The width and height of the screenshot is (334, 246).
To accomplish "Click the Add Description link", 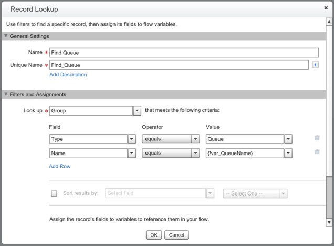I will coord(68,75).
